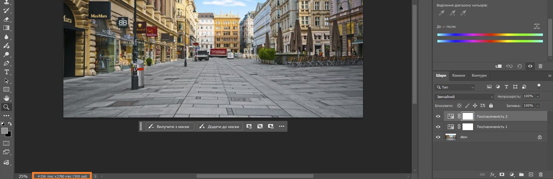Add a layer style (fx)

coord(492,174)
